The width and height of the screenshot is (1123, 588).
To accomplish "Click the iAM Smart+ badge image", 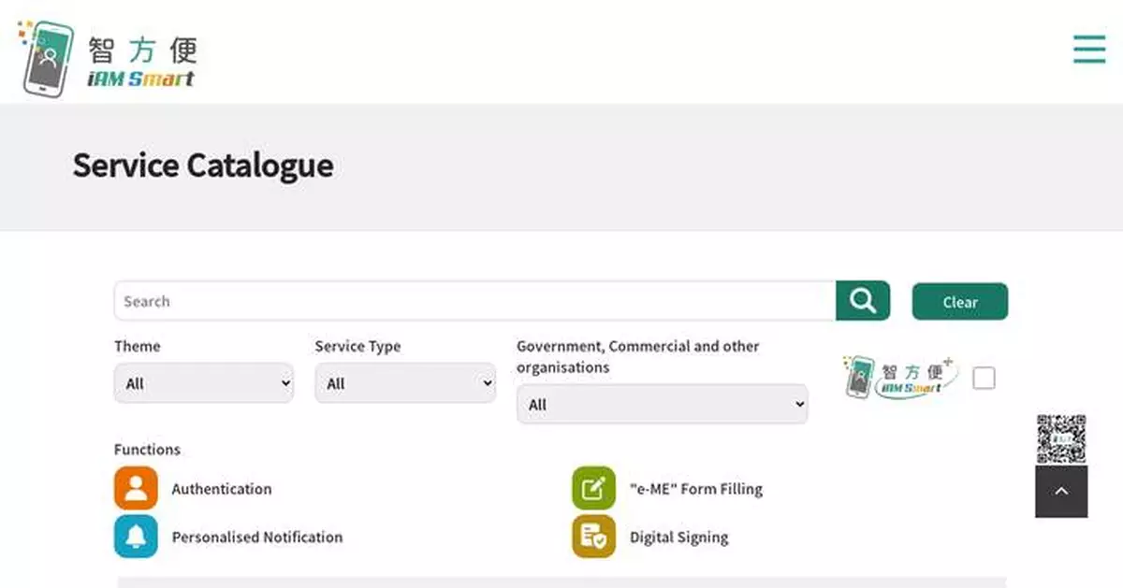I will tap(897, 378).
